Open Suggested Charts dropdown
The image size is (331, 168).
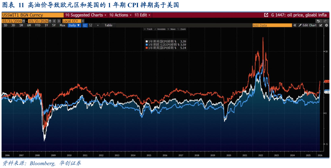click(x=86, y=15)
